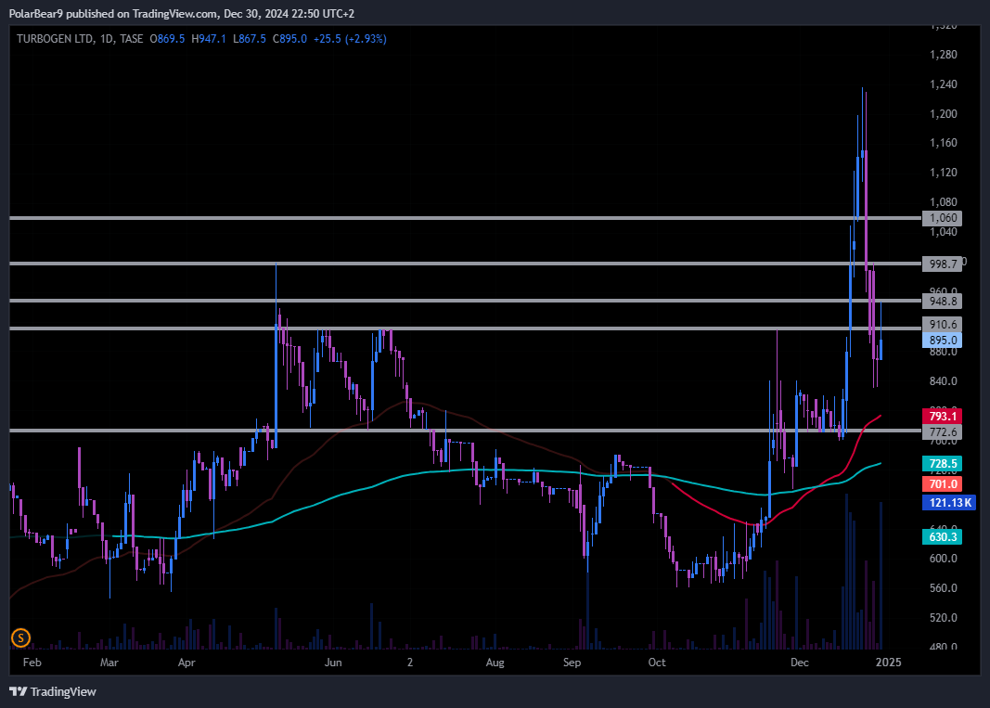Click the red 701.0 indicator label
This screenshot has width=990, height=708.
point(942,483)
